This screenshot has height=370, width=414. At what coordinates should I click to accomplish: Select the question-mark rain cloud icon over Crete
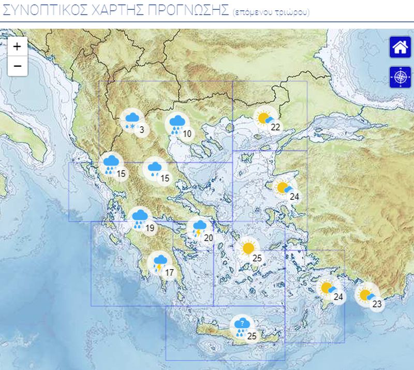(x=242, y=327)
